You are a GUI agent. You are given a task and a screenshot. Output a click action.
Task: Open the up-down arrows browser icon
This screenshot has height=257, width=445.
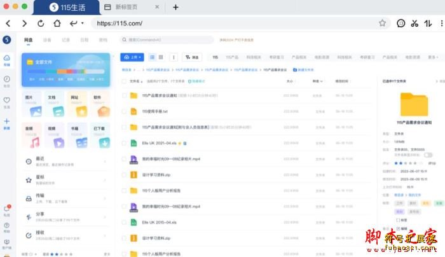coord(428,24)
